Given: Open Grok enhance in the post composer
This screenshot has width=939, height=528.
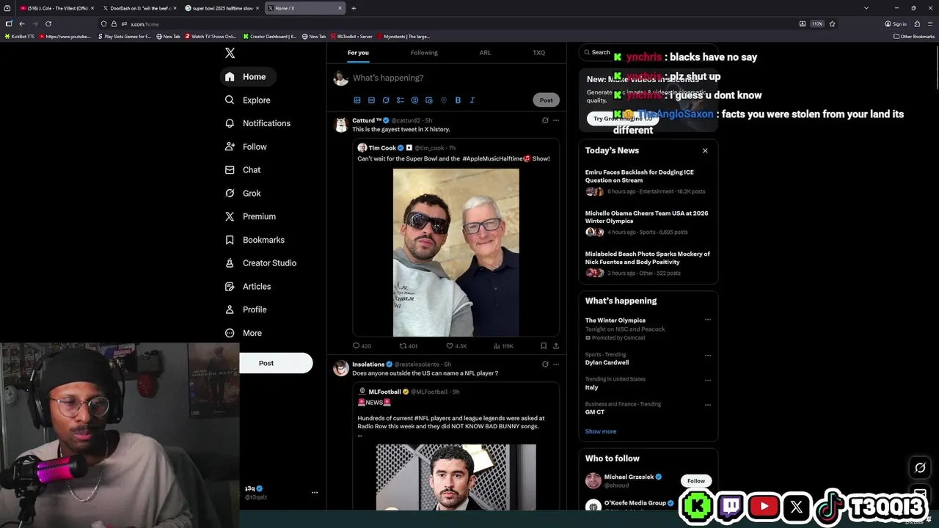Looking at the screenshot, I should click(386, 100).
